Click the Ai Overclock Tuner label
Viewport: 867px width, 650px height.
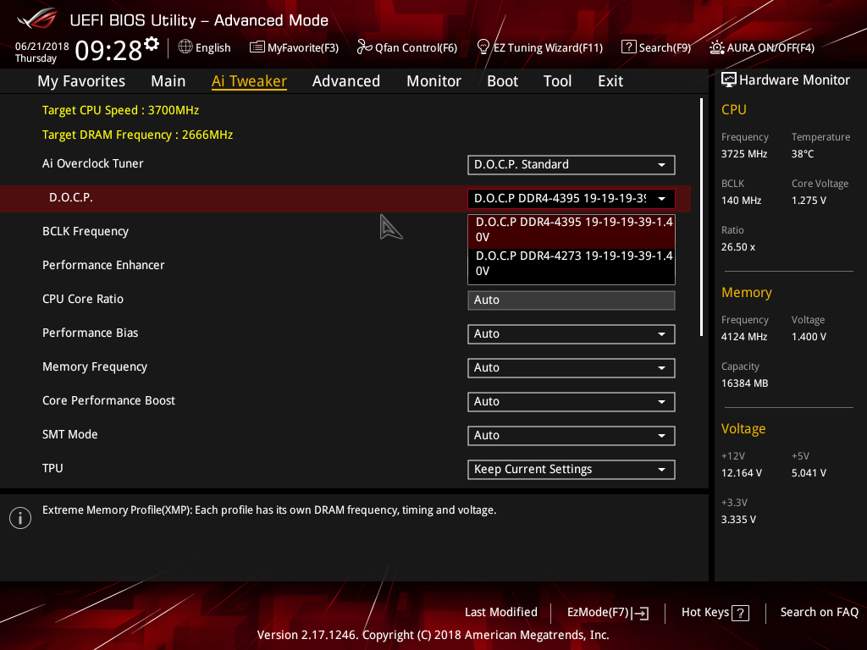point(92,163)
